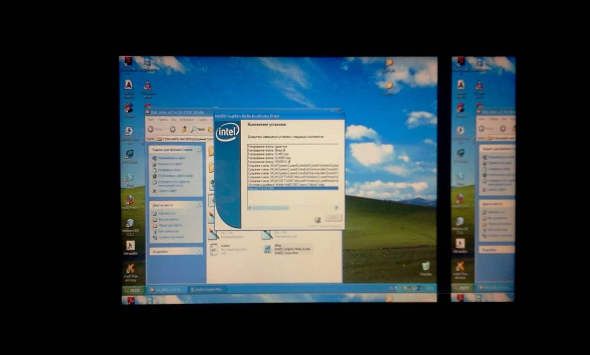Click the Explorer address bar in the uncut window
Screen dimensions: 590x355
point(184,138)
